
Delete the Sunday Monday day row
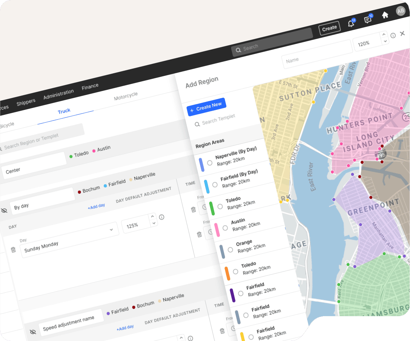pos(13,250)
